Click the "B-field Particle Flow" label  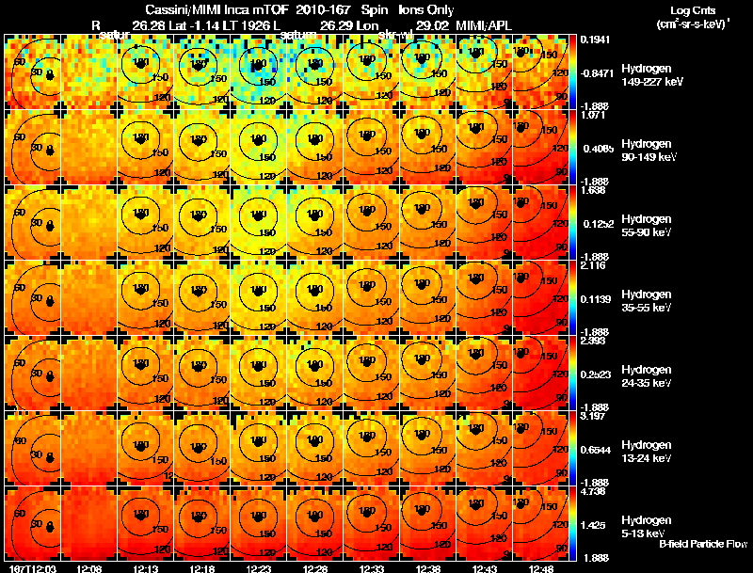coord(703,544)
